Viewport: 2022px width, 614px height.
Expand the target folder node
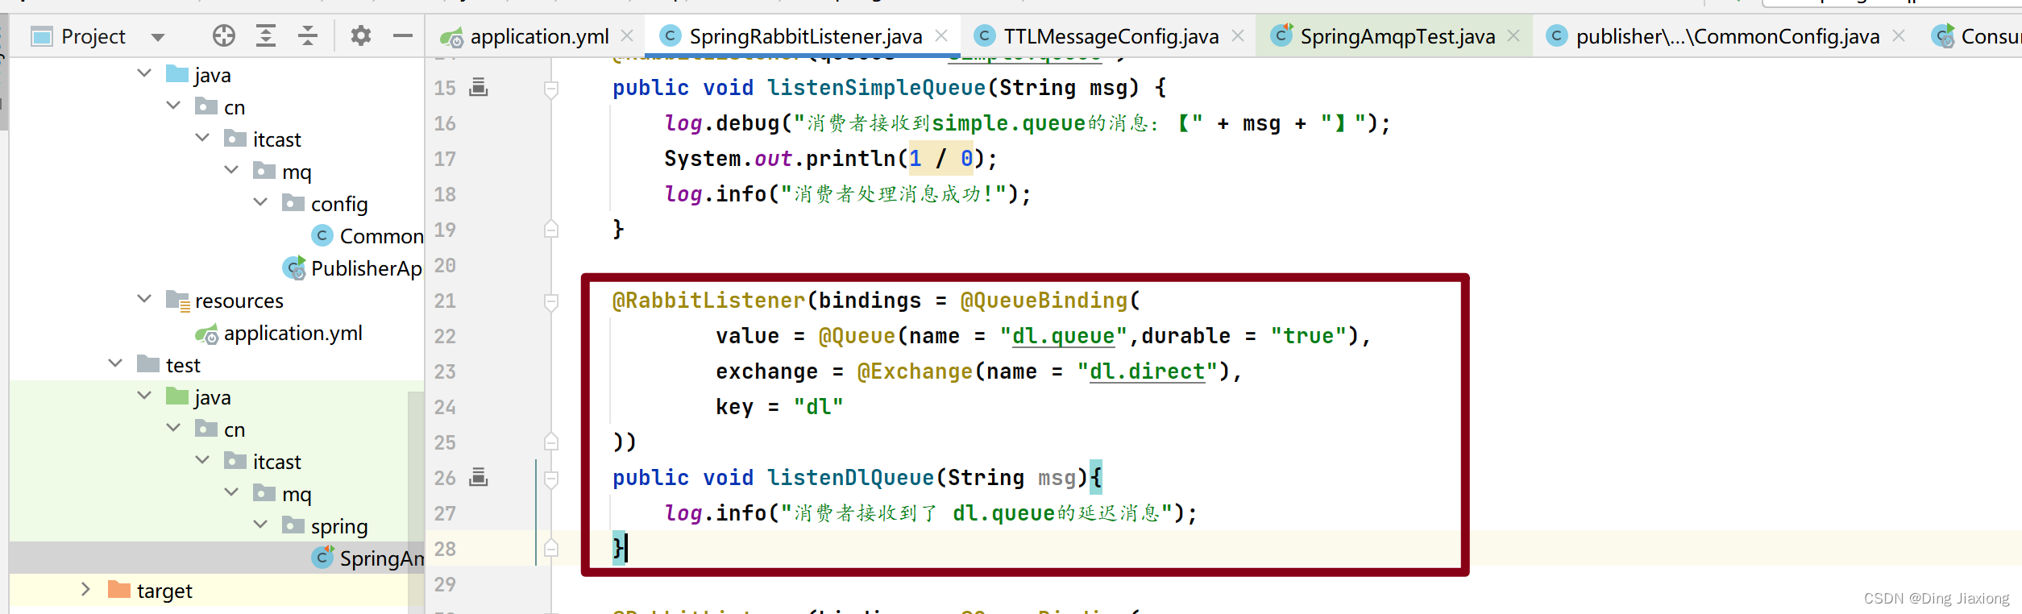pyautogui.click(x=86, y=589)
